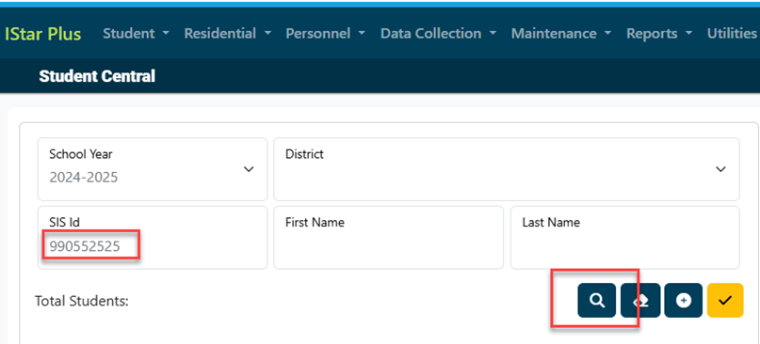Viewport: 760px width, 344px height.
Task: Open the Student menu
Action: click(137, 34)
